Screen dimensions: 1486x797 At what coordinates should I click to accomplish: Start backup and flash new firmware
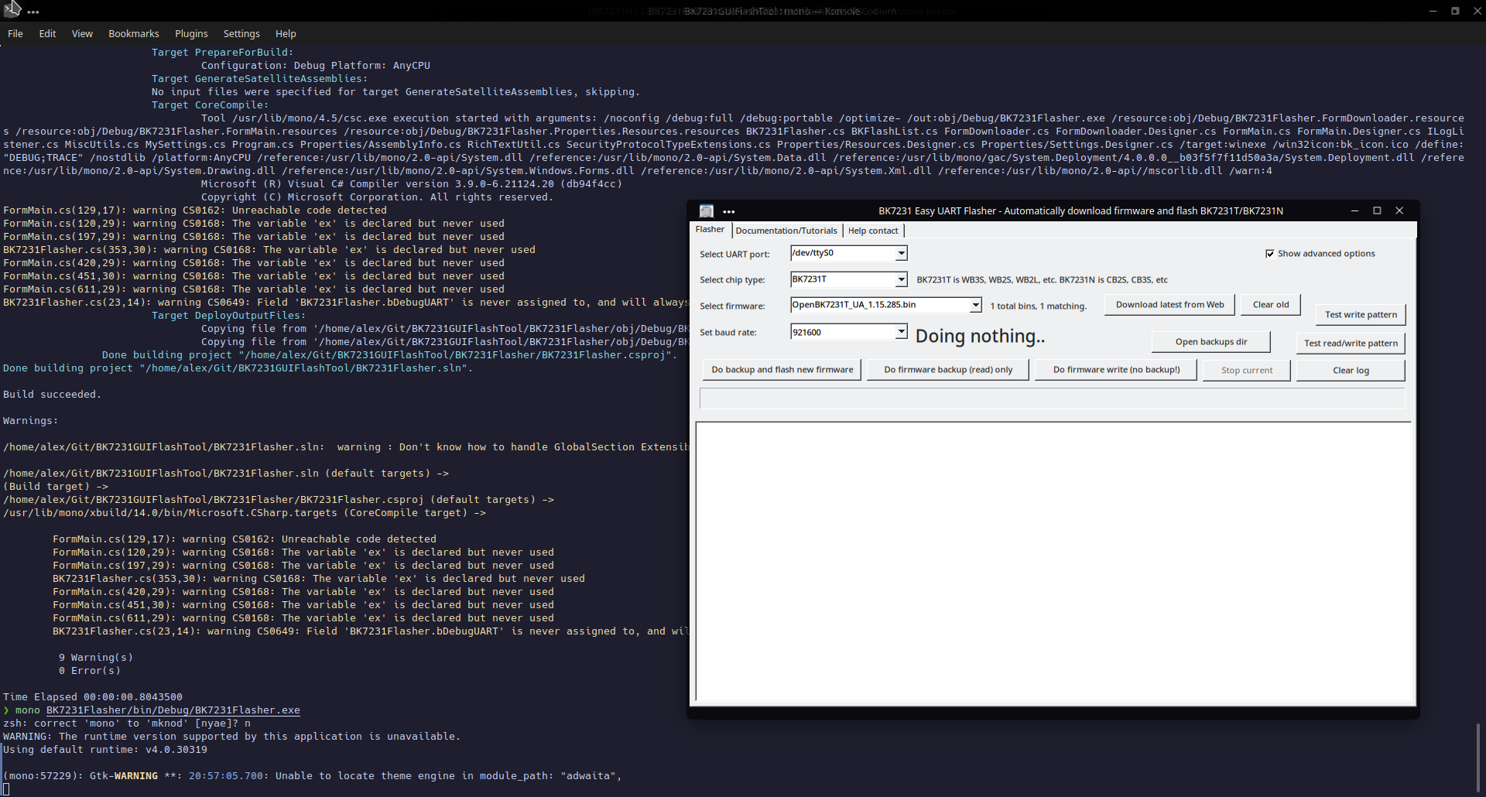coord(782,369)
